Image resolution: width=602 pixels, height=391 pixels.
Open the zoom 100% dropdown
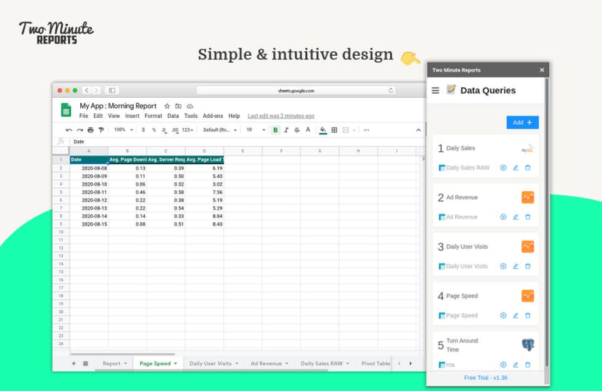pyautogui.click(x=124, y=130)
